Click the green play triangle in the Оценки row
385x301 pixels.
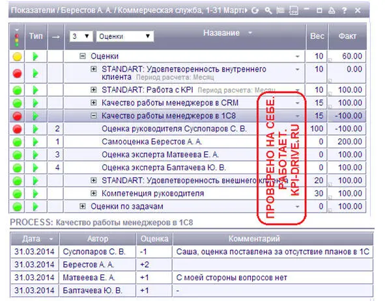coord(35,57)
